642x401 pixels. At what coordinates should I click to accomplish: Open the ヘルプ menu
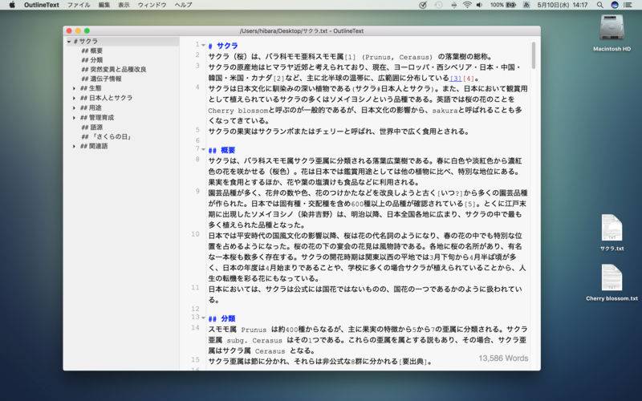(183, 5)
